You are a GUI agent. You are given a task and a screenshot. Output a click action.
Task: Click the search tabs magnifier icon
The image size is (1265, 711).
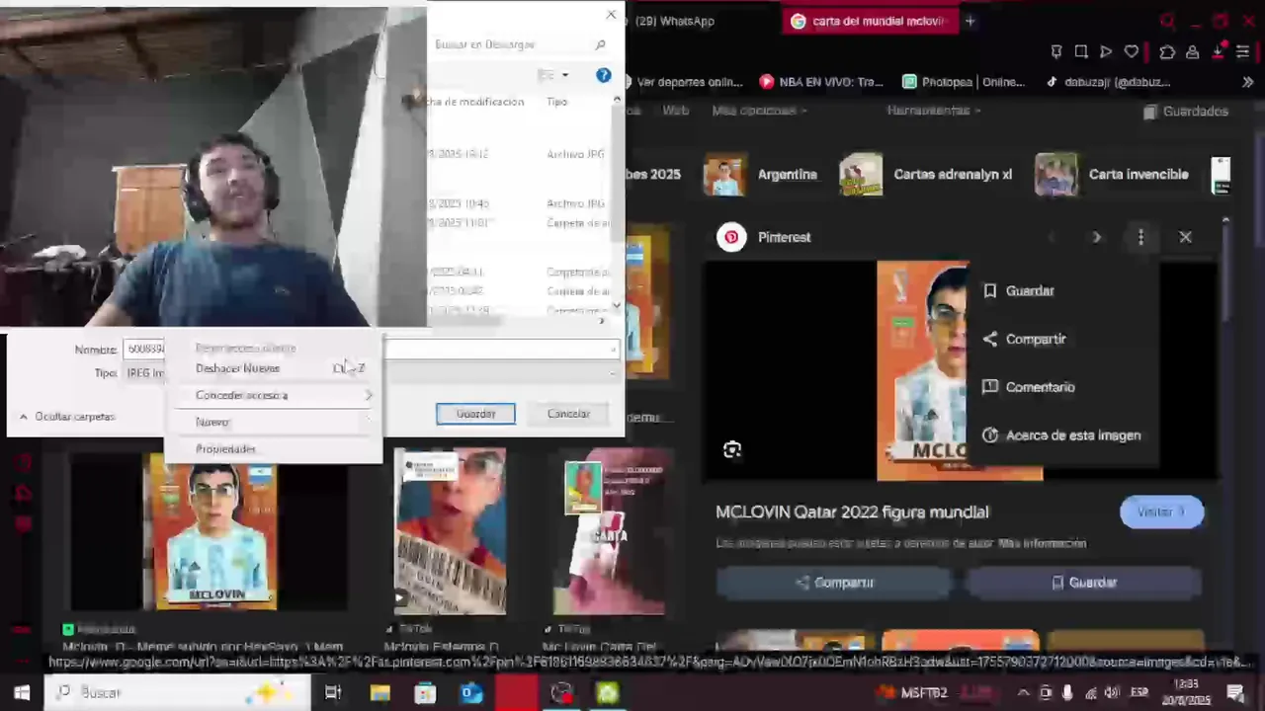pyautogui.click(x=1168, y=21)
